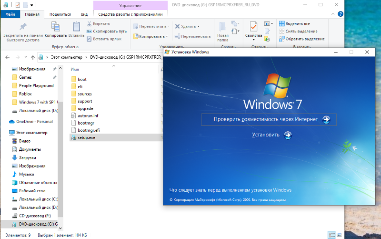381x239 pixels.
Task: Click the Up one level arrow
Action: tap(33, 57)
